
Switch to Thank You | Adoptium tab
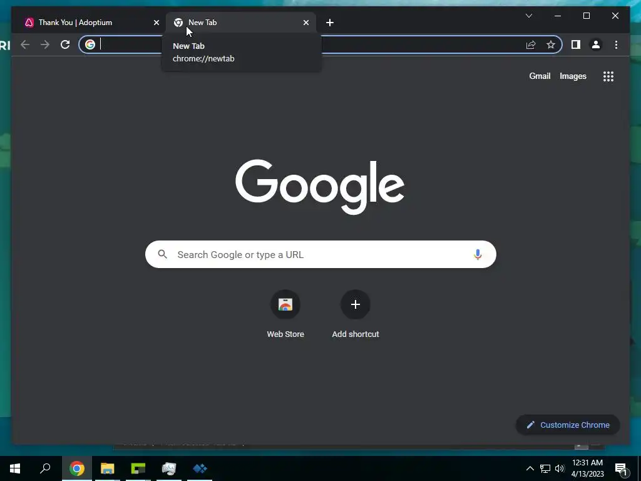(x=90, y=23)
